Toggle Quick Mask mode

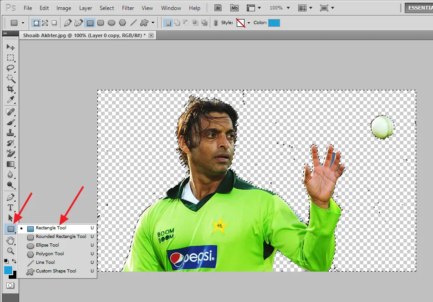[10, 286]
